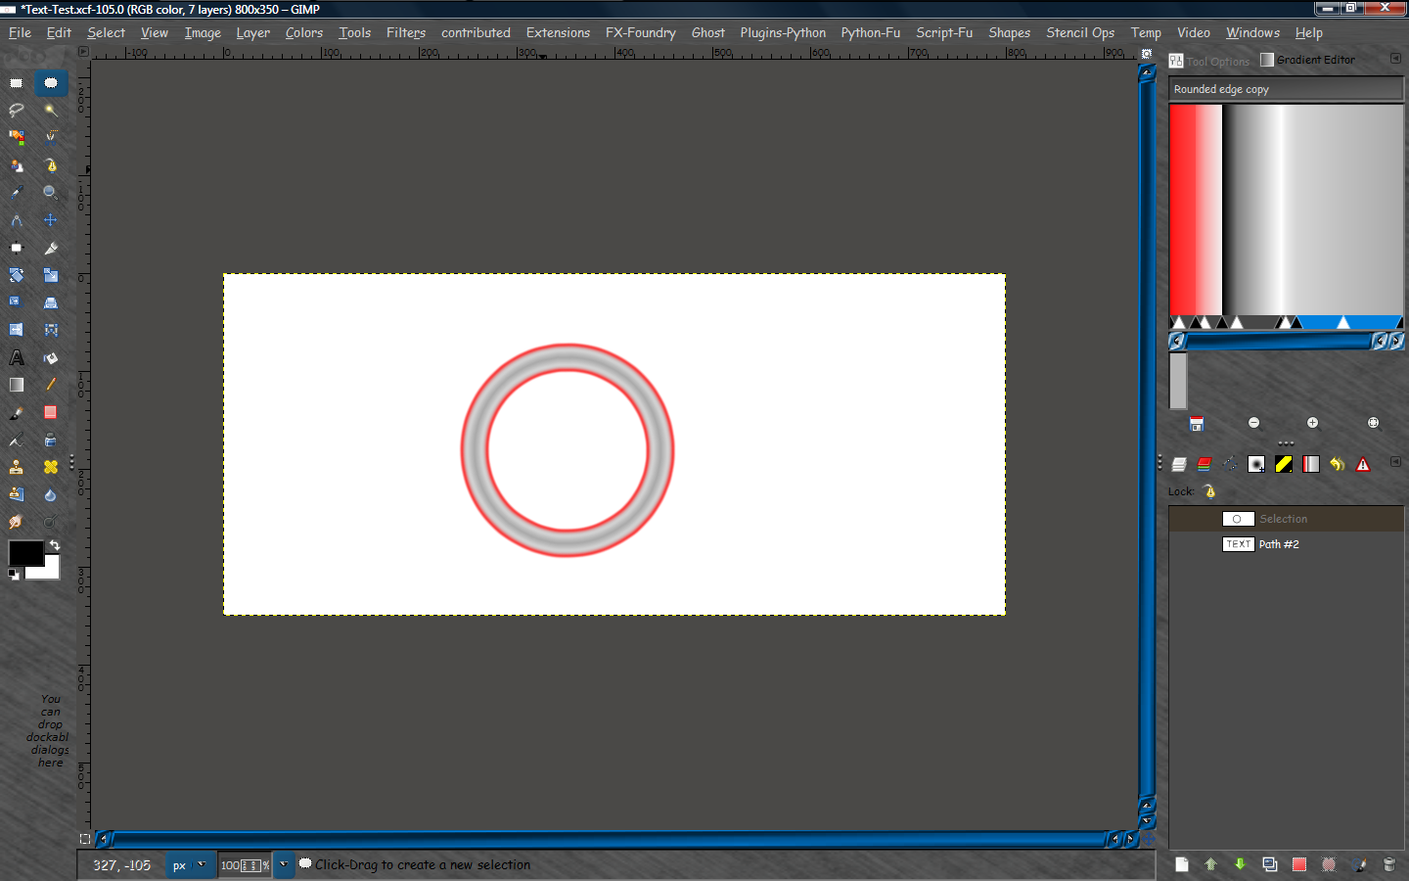Image resolution: width=1409 pixels, height=881 pixels.
Task: Choose the Free Select lasso tool
Action: 17,111
